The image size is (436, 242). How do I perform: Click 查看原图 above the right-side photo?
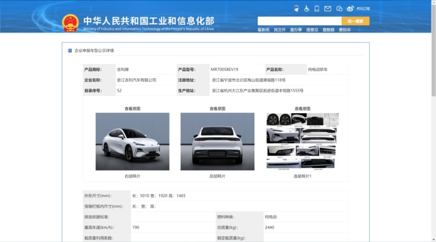pyautogui.click(x=133, y=109)
